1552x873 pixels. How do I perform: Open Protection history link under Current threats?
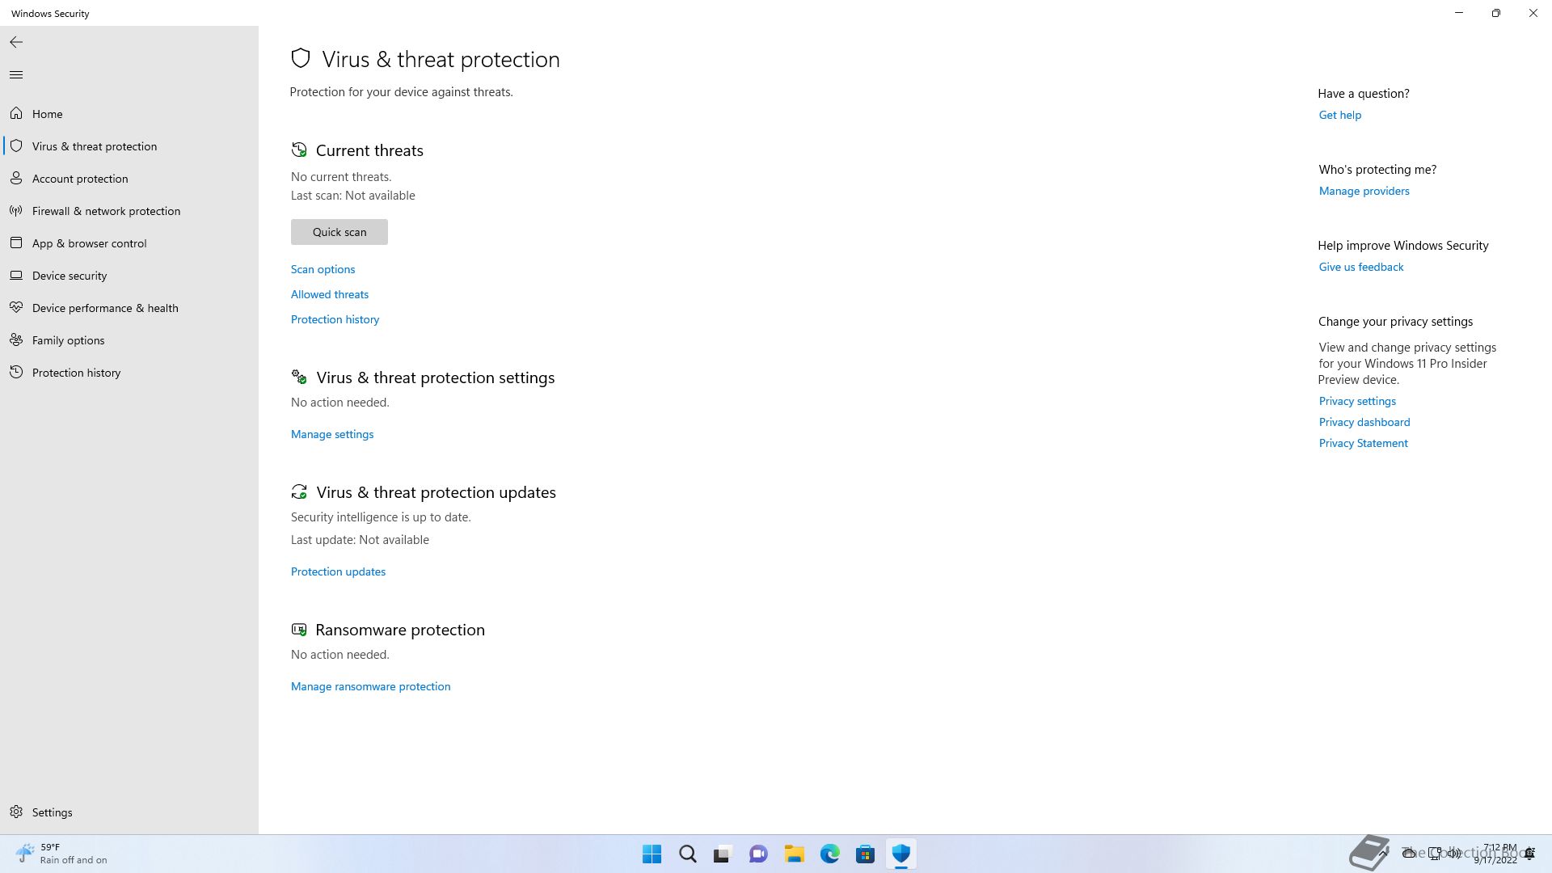tap(335, 319)
